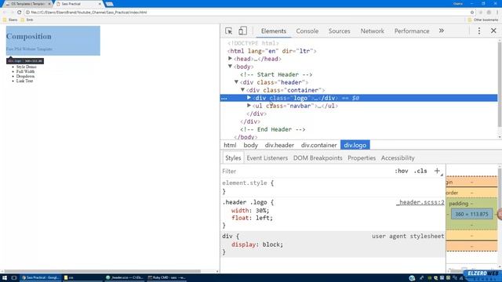Click the 360 × 113.875 box model content
This screenshot has width=502, height=282.
(471, 214)
